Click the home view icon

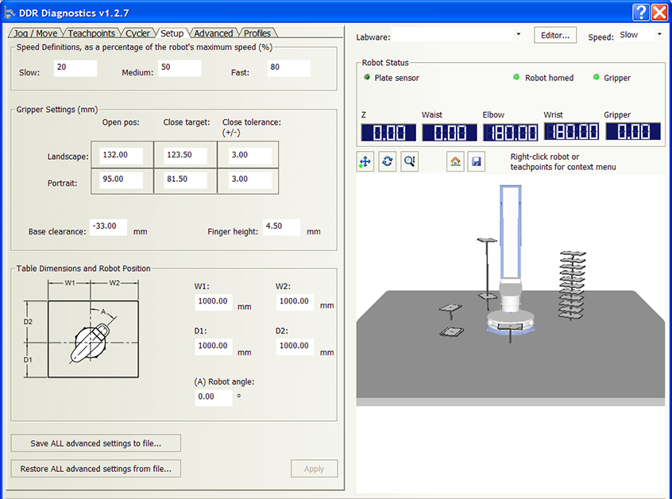[455, 161]
